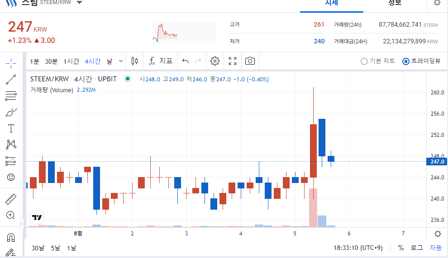Set the interval to 1시간
Image resolution: width=448 pixels, height=258 pixels.
(71, 61)
